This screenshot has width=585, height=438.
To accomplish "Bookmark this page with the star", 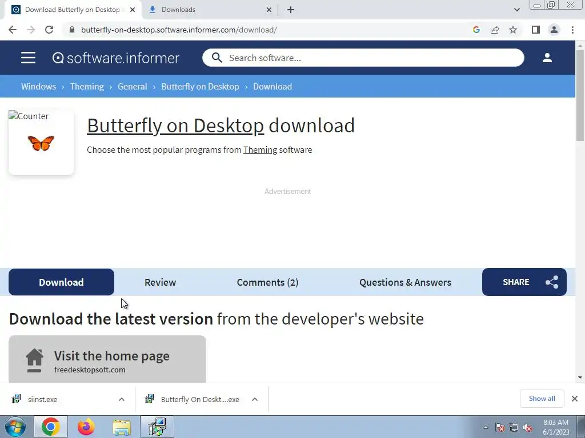I will point(513,30).
